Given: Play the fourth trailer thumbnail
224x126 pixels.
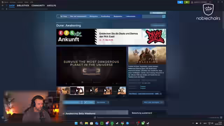Looking at the screenshot, I should pyautogui.click(x=105, y=91).
